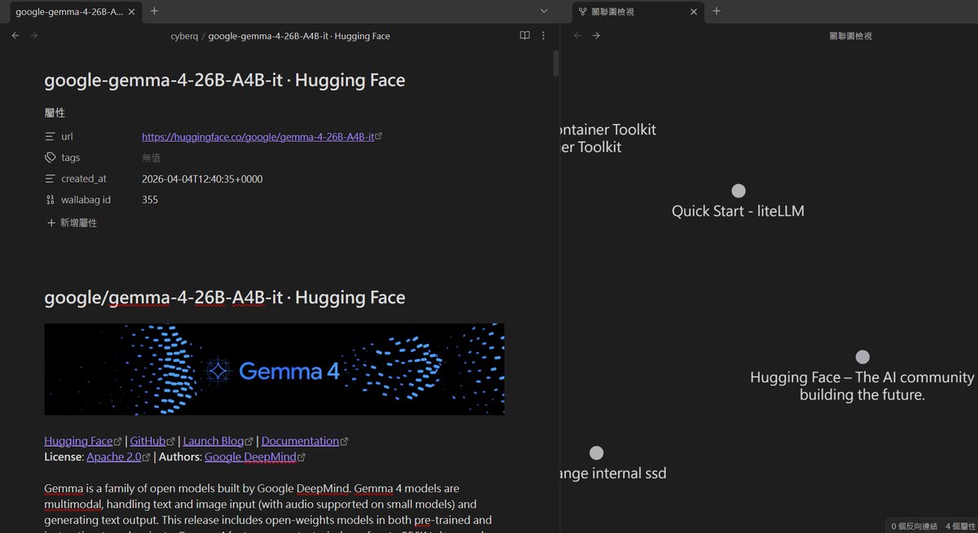
Task: Add a new property via 新增屬性
Action: tap(72, 222)
